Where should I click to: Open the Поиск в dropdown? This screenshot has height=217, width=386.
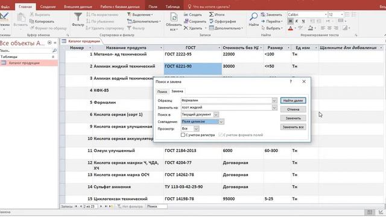tap(216, 115)
